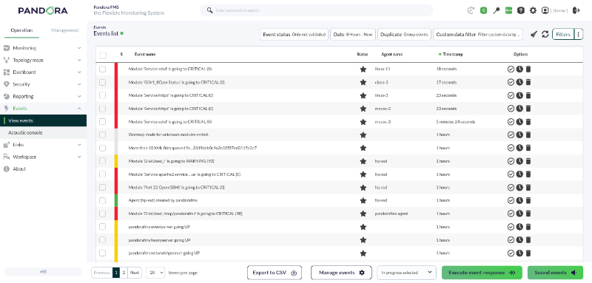Screen dimensions: 592x283
Task: Click Sound events button
Action: (555, 273)
